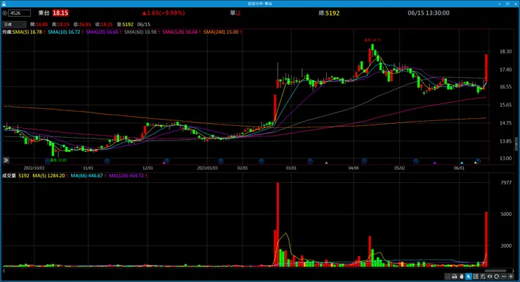This screenshot has width=520, height=282.
Task: Click the chart layout icon right of pointer tool
Action: 476,276
